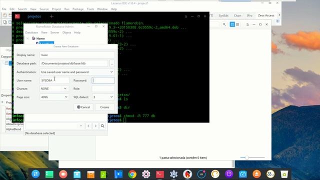
Task: Switch file manager to list view
Action: [237, 24]
